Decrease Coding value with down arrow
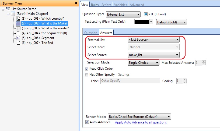This screenshot has width=220, height=131. (185, 82)
